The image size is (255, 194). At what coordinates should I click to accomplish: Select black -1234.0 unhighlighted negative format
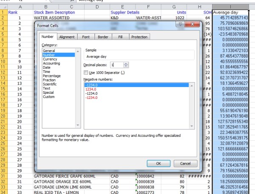point(136,93)
